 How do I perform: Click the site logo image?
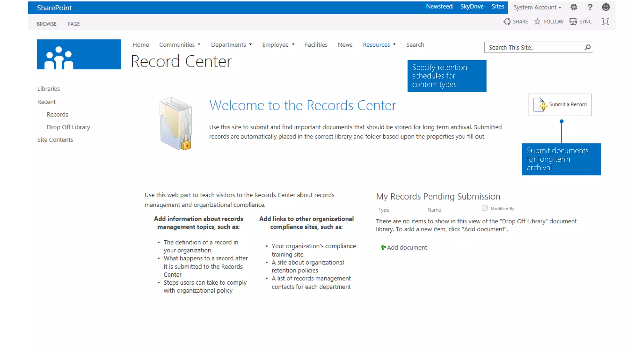[79, 54]
